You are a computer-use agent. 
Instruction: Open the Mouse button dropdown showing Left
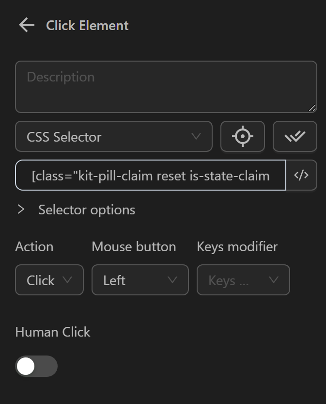(140, 280)
